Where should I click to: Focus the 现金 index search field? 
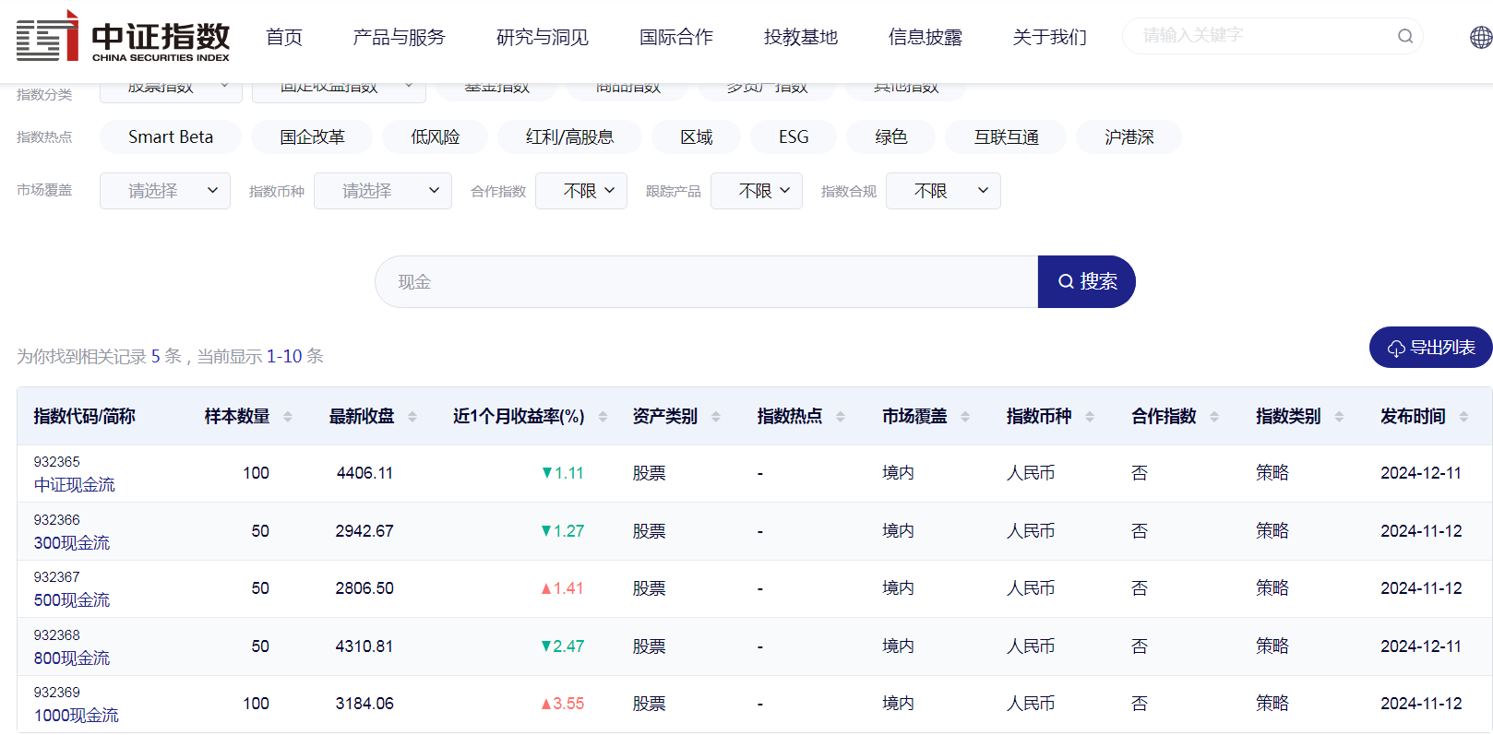point(706,282)
